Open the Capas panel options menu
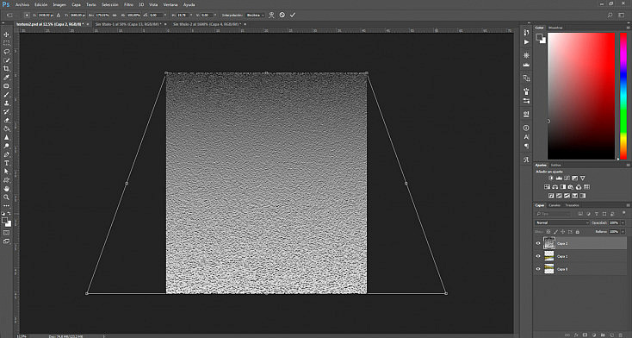Screen dimensions: 632x338 628,205
